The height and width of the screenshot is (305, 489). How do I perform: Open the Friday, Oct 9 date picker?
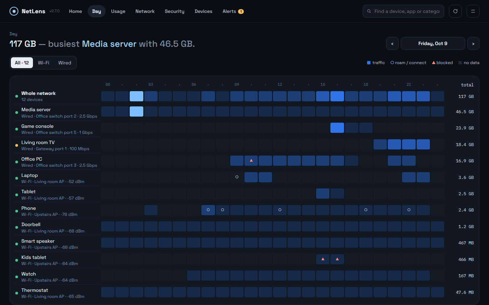(433, 43)
